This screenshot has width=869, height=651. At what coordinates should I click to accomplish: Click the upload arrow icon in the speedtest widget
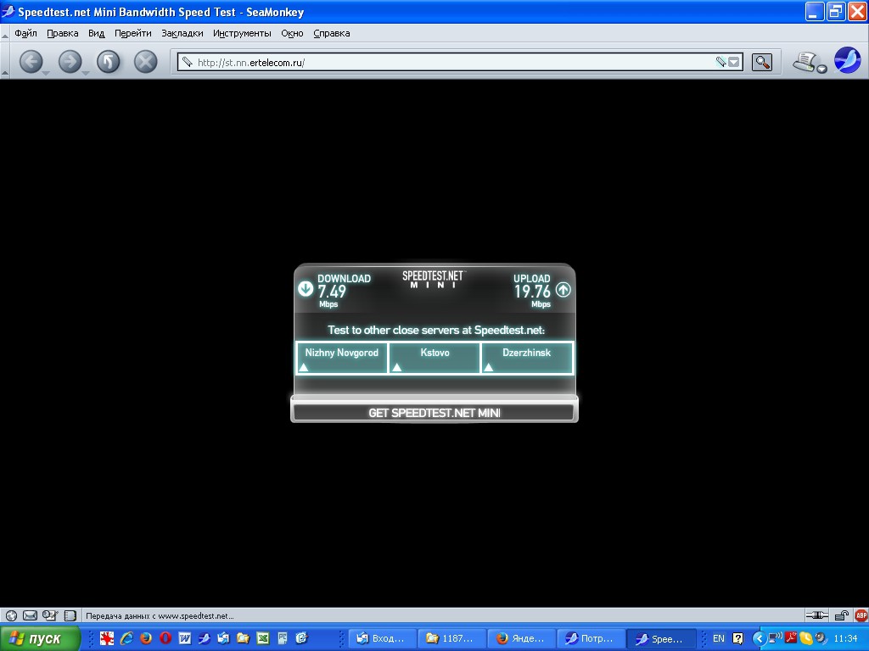click(563, 289)
